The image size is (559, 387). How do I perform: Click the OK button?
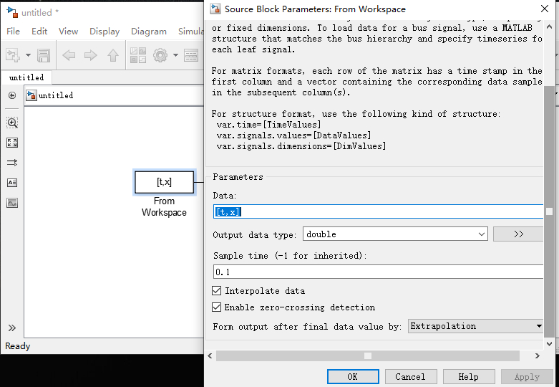pyautogui.click(x=353, y=376)
